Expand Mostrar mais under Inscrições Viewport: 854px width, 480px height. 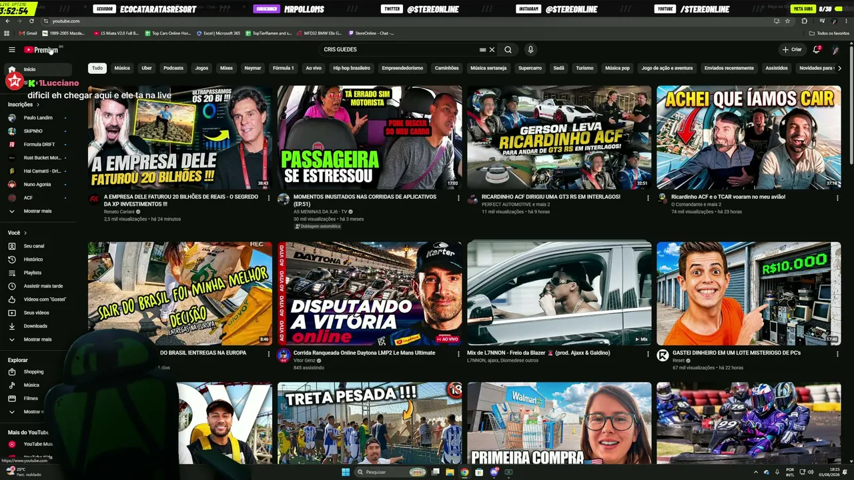[x=39, y=211]
